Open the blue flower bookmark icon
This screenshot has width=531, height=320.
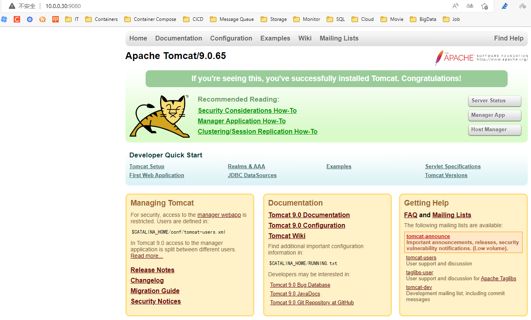[4, 19]
